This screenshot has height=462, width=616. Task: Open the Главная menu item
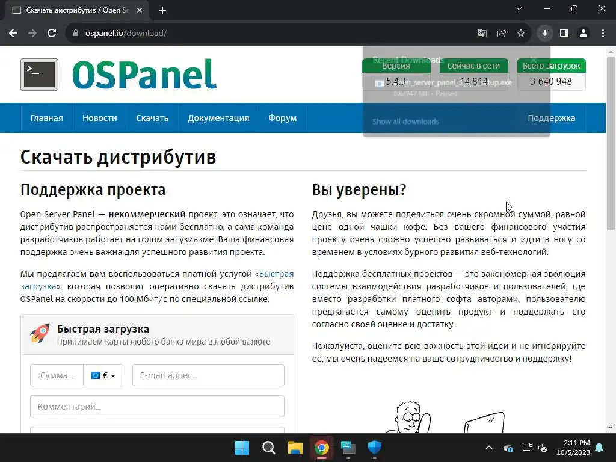tap(47, 118)
